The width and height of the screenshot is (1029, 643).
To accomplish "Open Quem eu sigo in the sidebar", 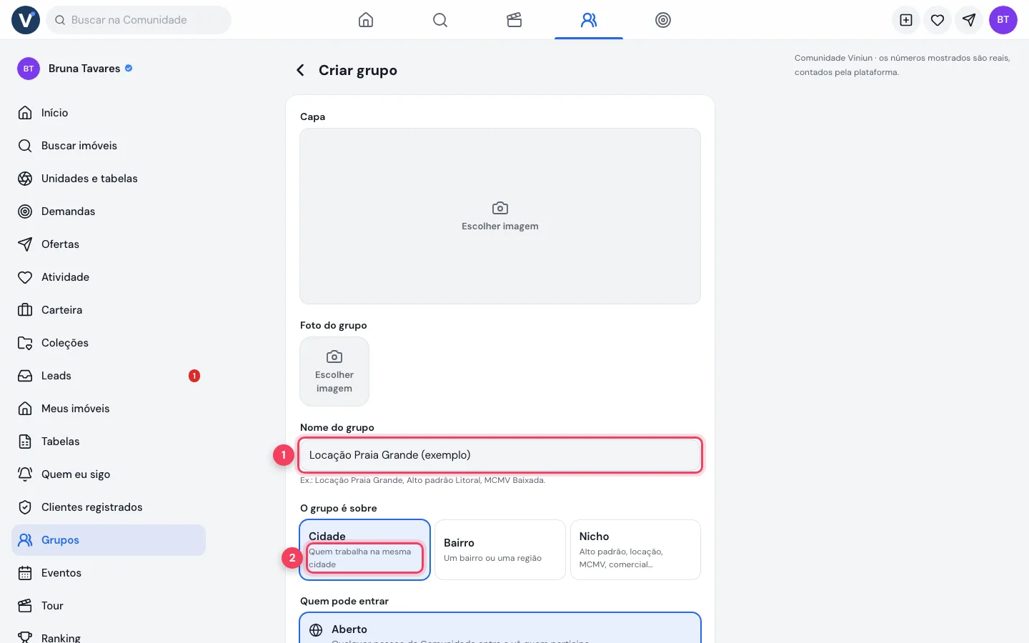I will coord(109,474).
